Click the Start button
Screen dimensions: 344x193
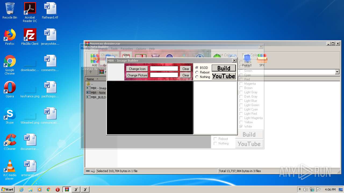coord(8,190)
